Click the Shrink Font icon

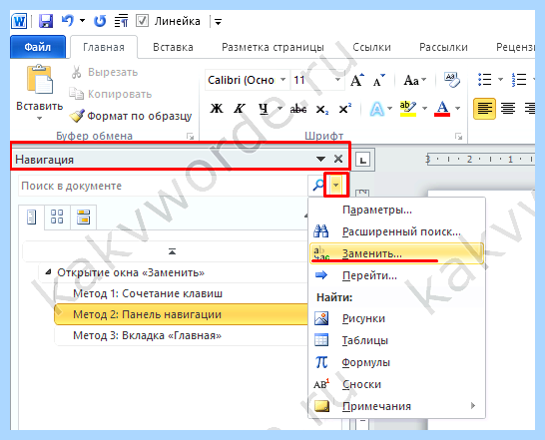(x=379, y=80)
